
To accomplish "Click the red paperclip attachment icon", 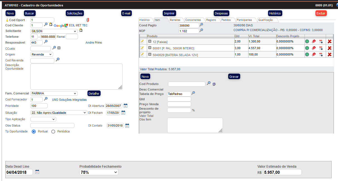I will (88, 20).
